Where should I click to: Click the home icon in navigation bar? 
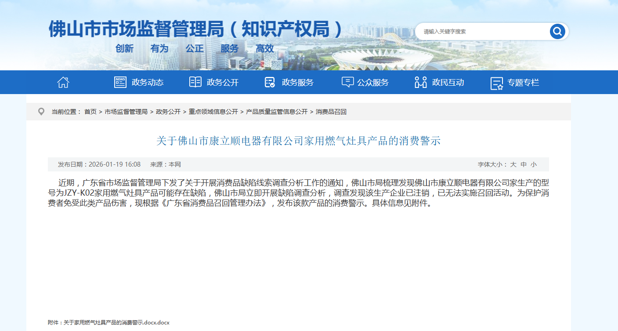point(63,82)
